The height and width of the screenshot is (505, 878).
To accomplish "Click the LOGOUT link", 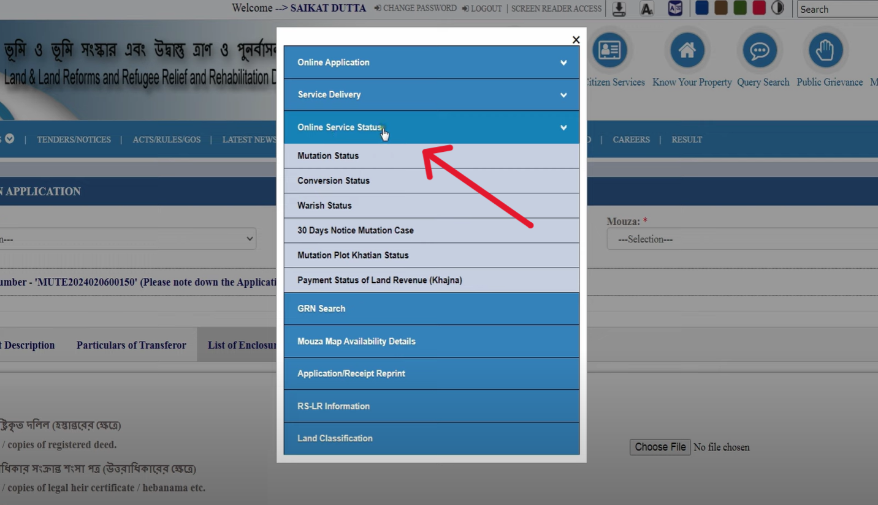I will [x=482, y=9].
